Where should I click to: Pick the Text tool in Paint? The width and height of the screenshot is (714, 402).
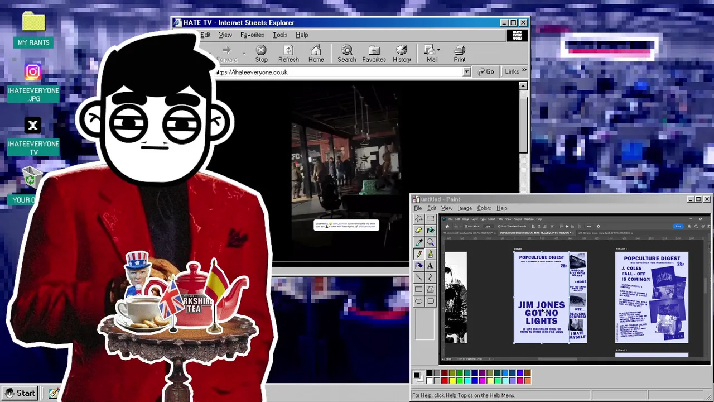pos(430,265)
